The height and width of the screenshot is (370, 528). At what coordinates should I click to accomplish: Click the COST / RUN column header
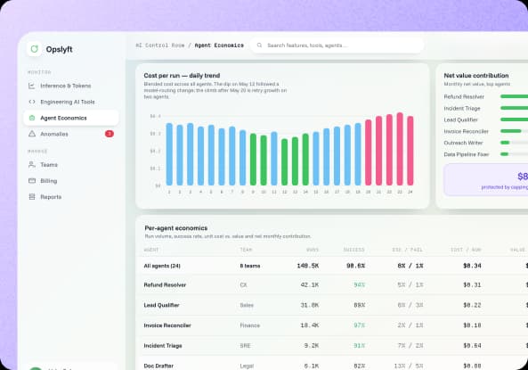pyautogui.click(x=466, y=250)
